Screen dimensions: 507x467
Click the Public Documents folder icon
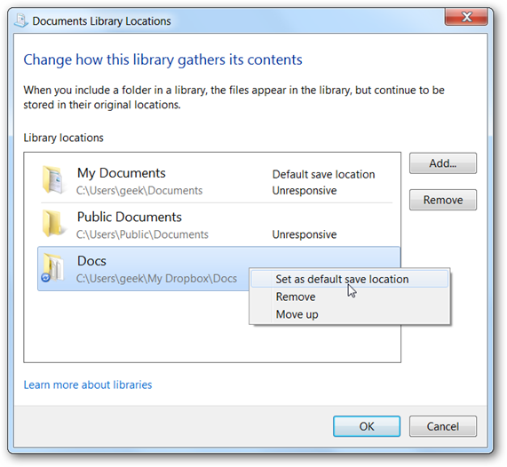[x=53, y=224]
